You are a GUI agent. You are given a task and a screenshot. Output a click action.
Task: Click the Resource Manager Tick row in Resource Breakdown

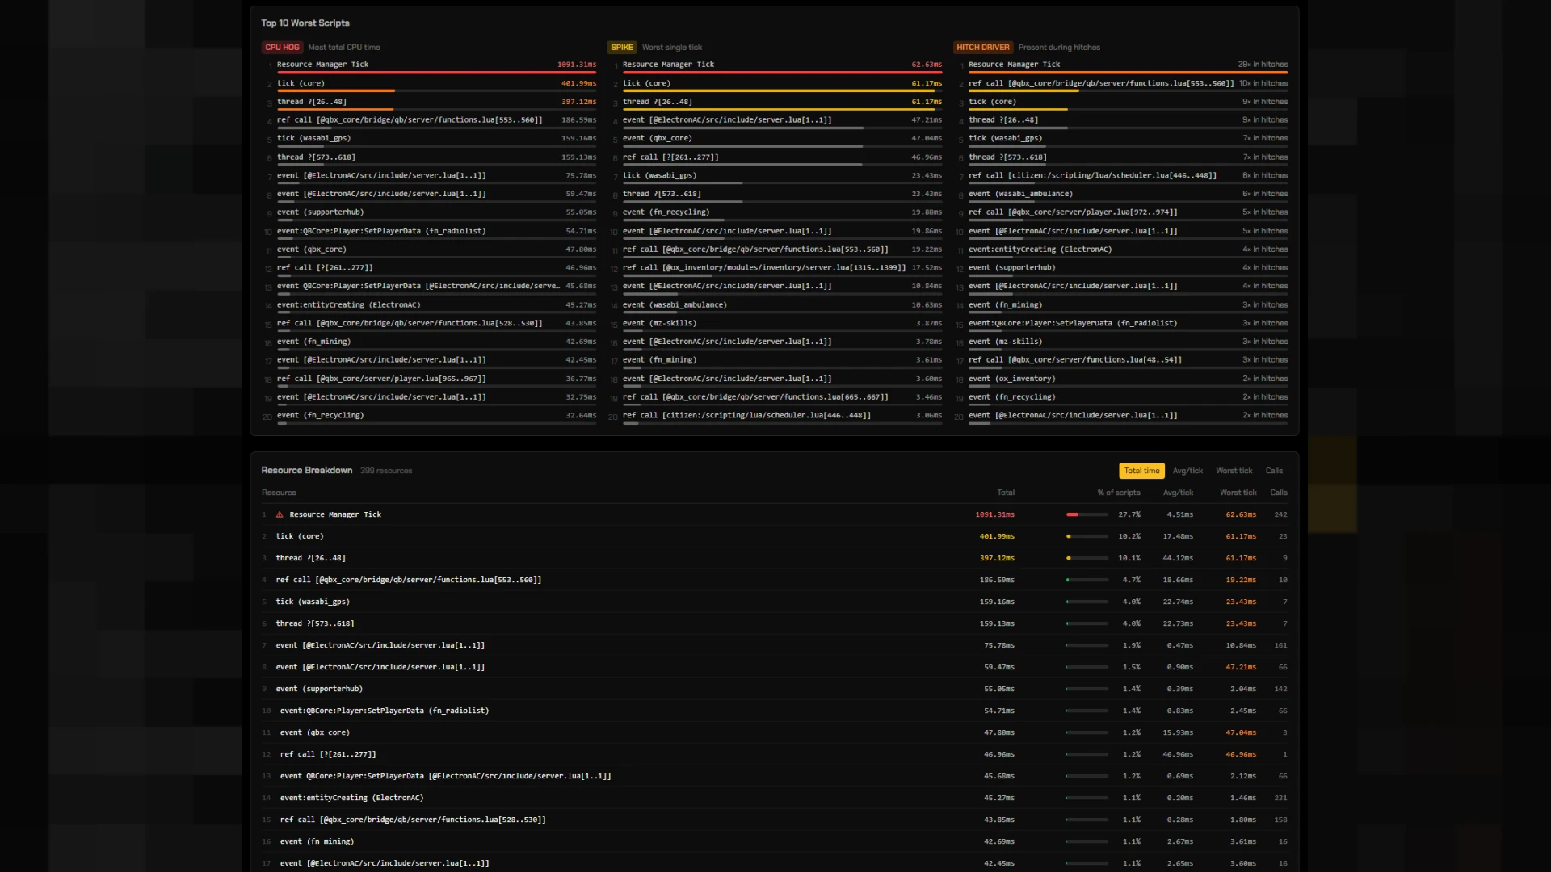click(775, 514)
